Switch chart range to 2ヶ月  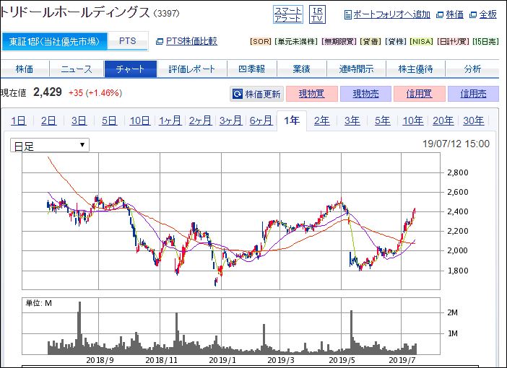tap(201, 121)
